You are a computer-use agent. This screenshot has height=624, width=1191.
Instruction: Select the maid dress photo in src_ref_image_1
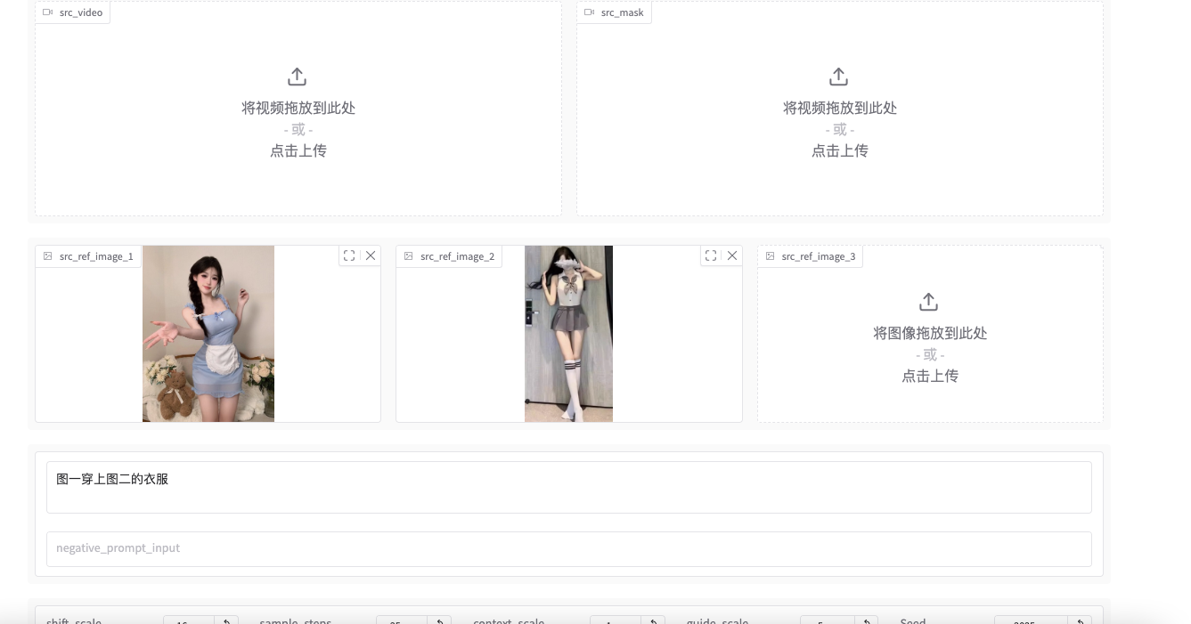pos(208,334)
